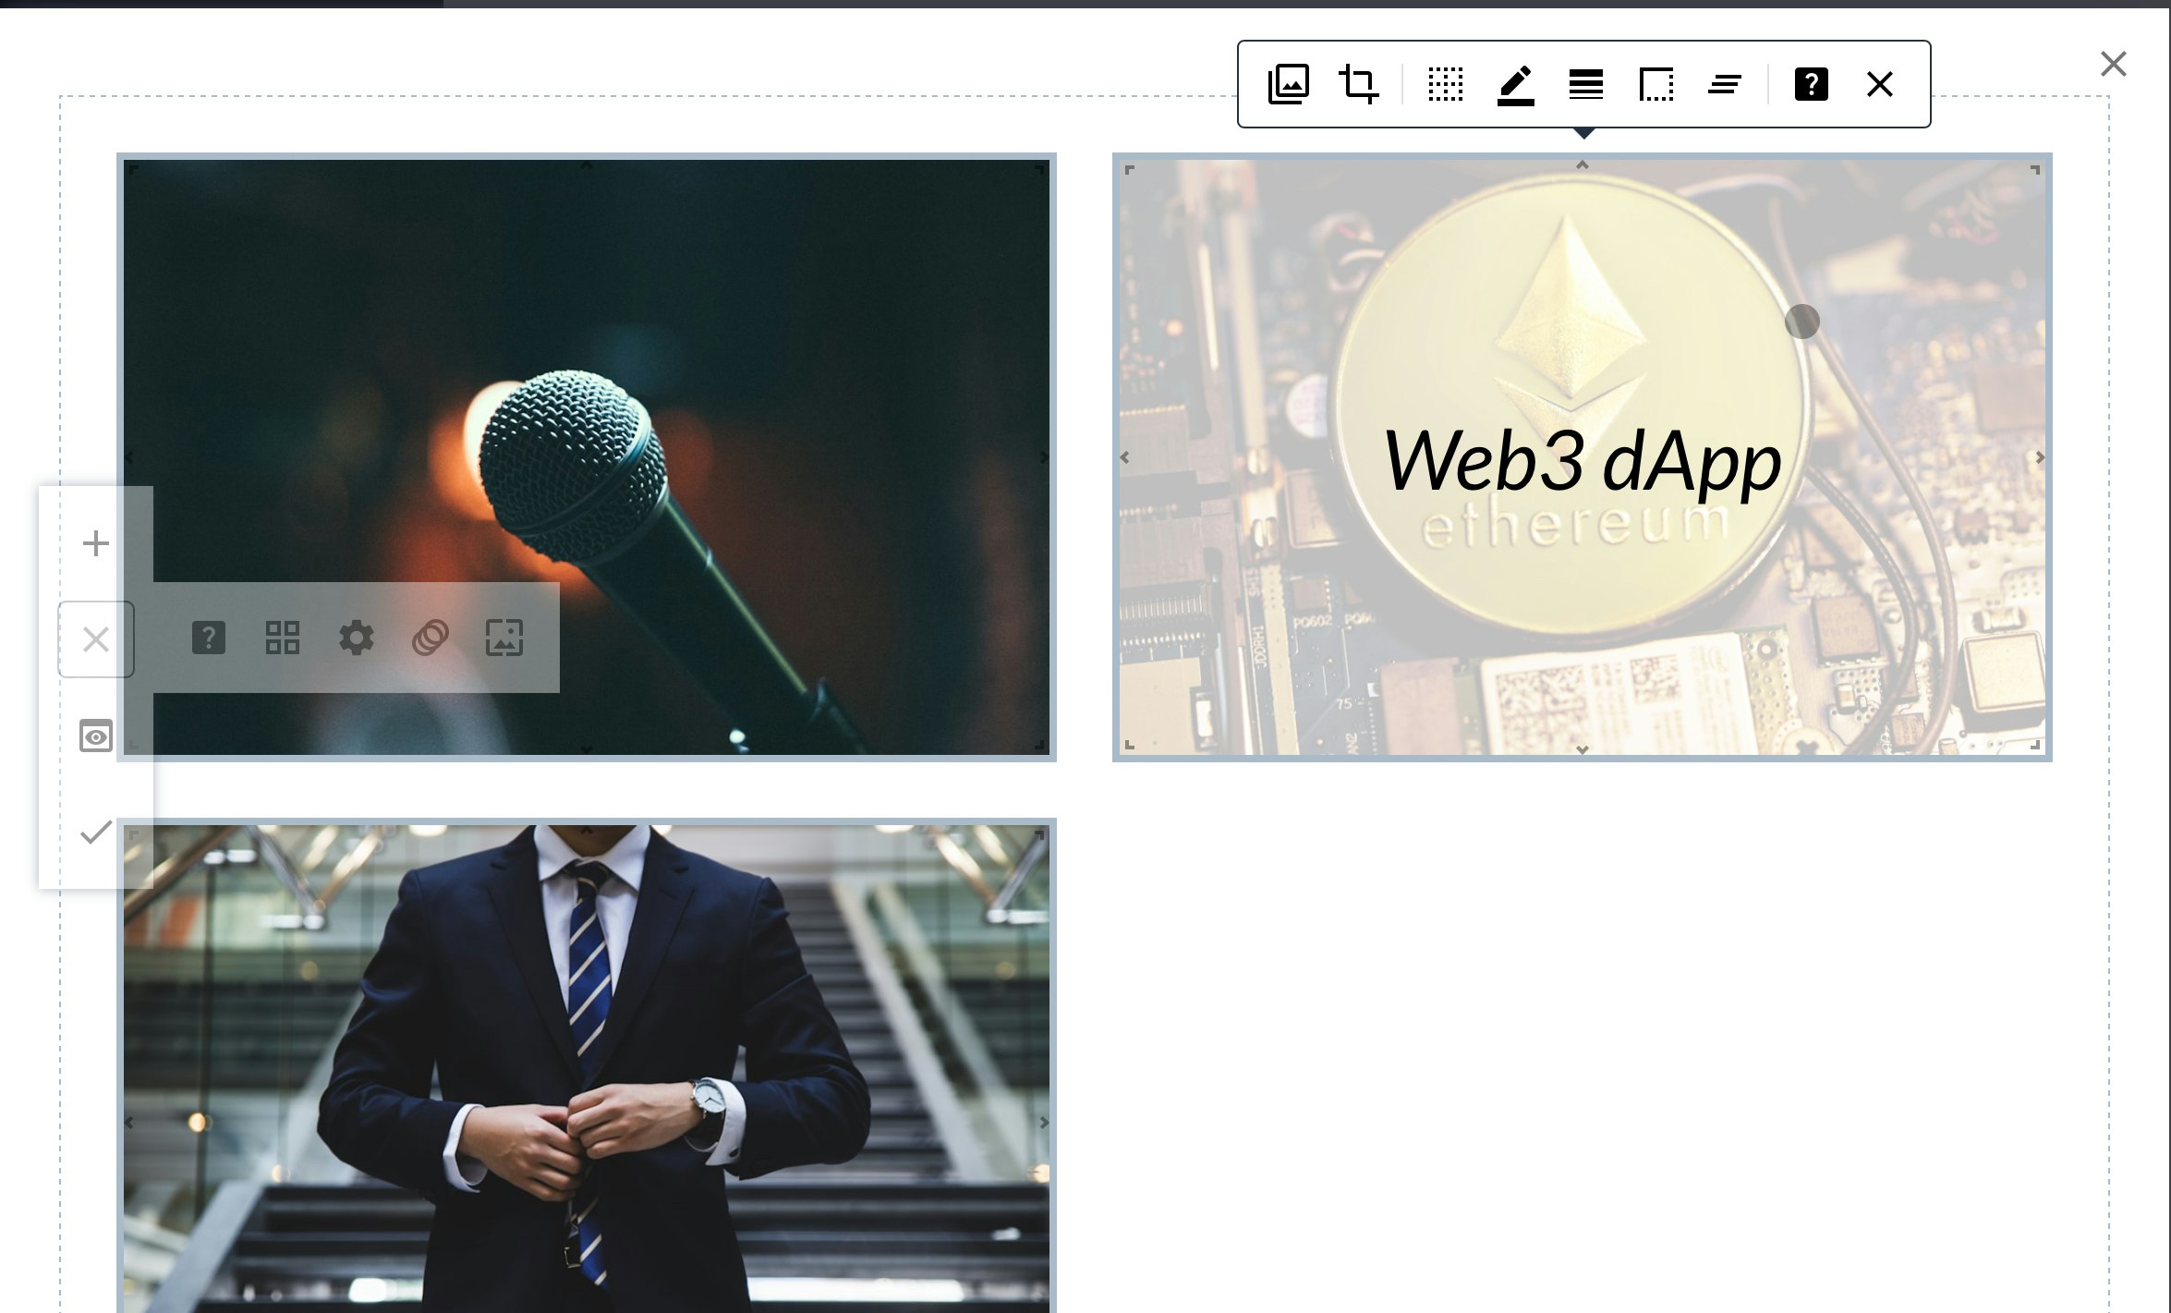Open the line weight options
The height and width of the screenshot is (1313, 2171).
point(1585,84)
